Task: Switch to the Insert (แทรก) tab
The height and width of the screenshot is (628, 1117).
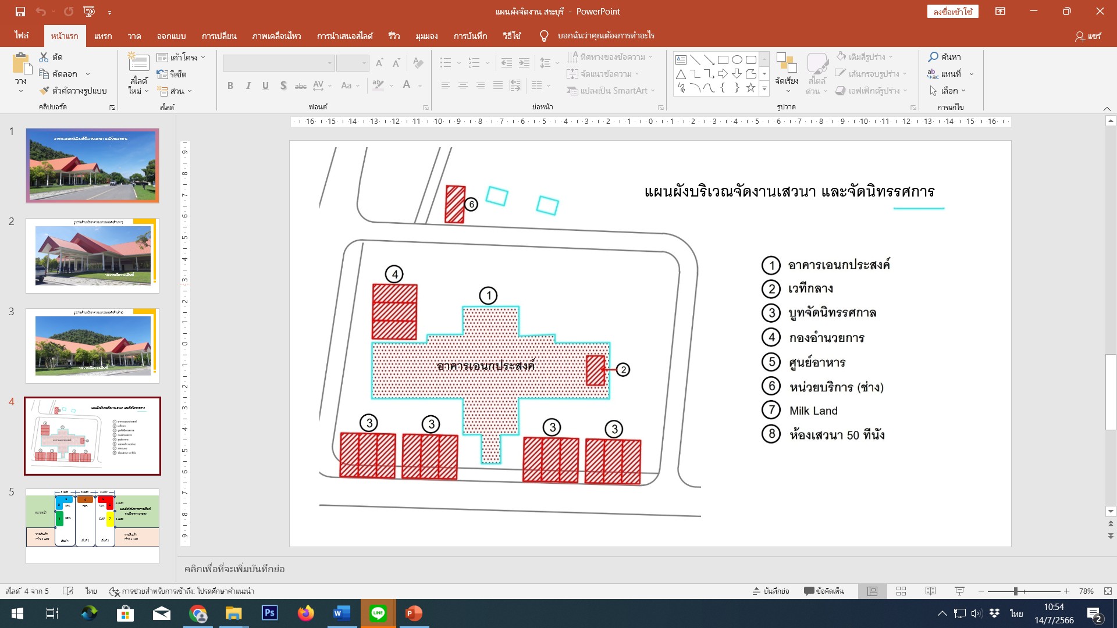Action: coord(103,35)
